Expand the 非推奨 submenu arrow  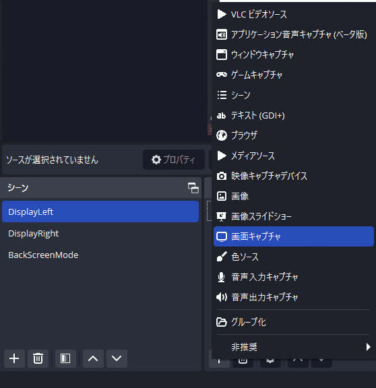point(368,347)
